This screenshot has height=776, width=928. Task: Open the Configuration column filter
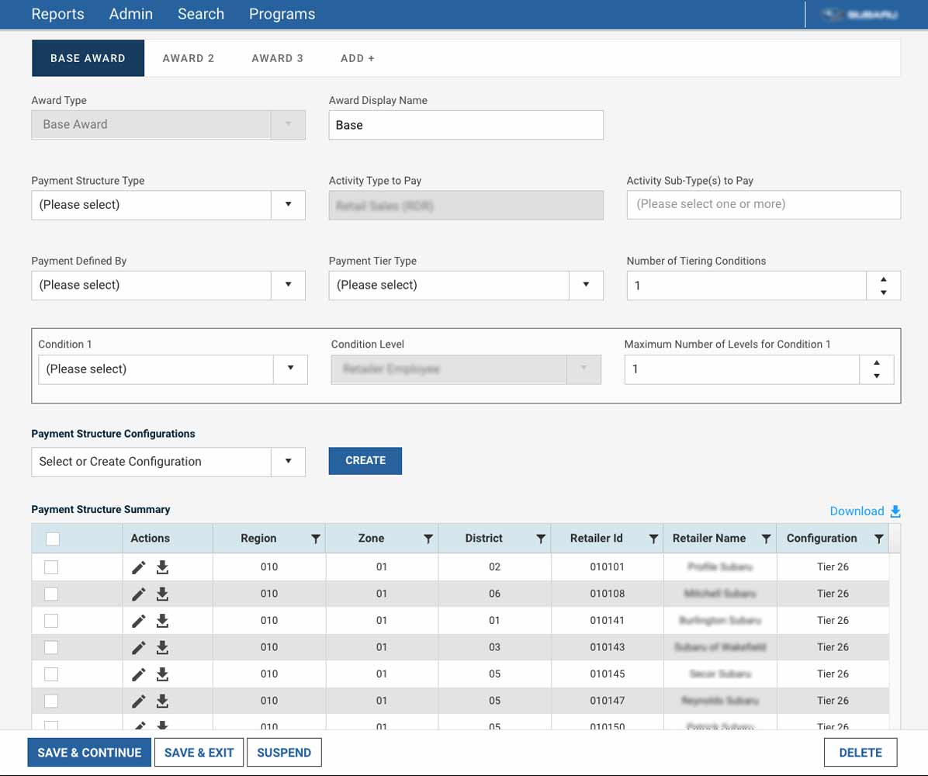pos(878,539)
